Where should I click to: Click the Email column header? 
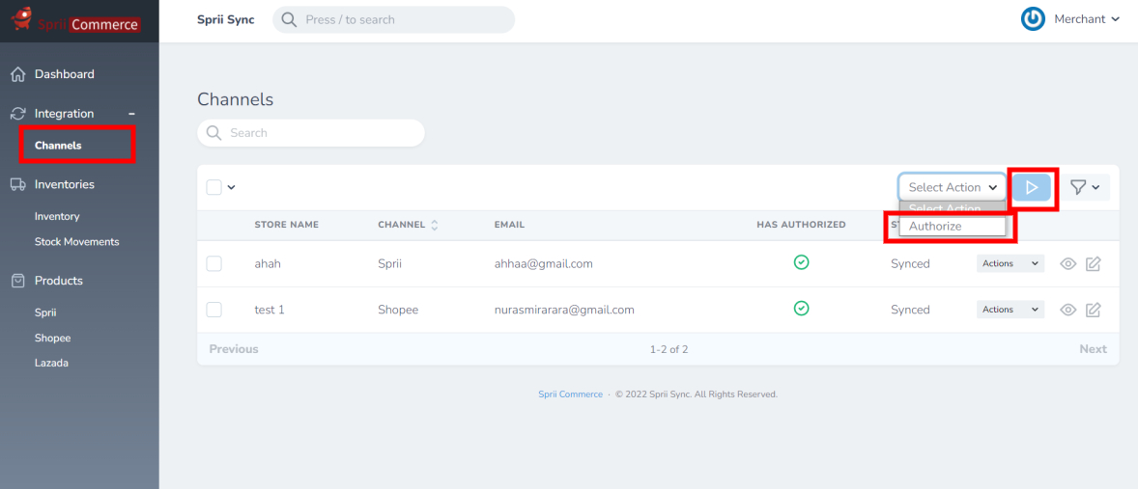[509, 225]
